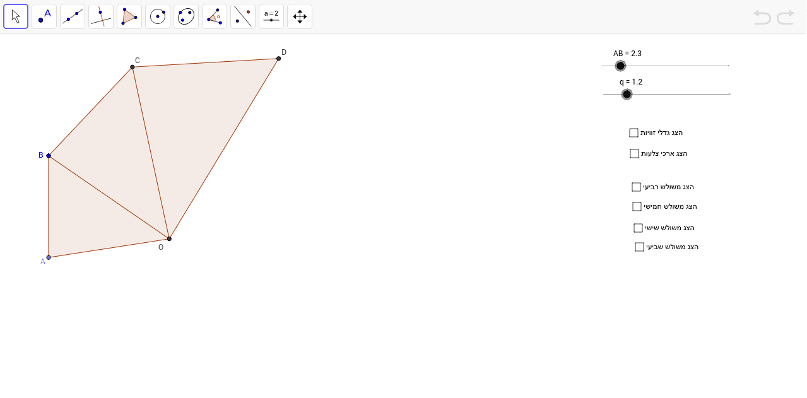The height and width of the screenshot is (398, 807).
Task: Select the Ellipse conic tool
Action: (186, 16)
